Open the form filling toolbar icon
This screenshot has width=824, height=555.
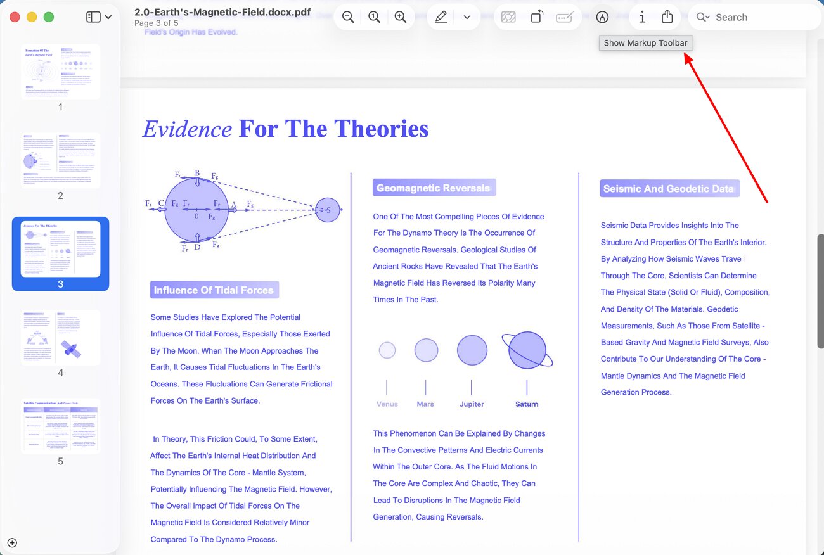(x=564, y=17)
